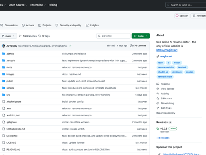Click the .dockerignore file icon
The width and height of the screenshot is (206, 155).
(x=4, y=102)
